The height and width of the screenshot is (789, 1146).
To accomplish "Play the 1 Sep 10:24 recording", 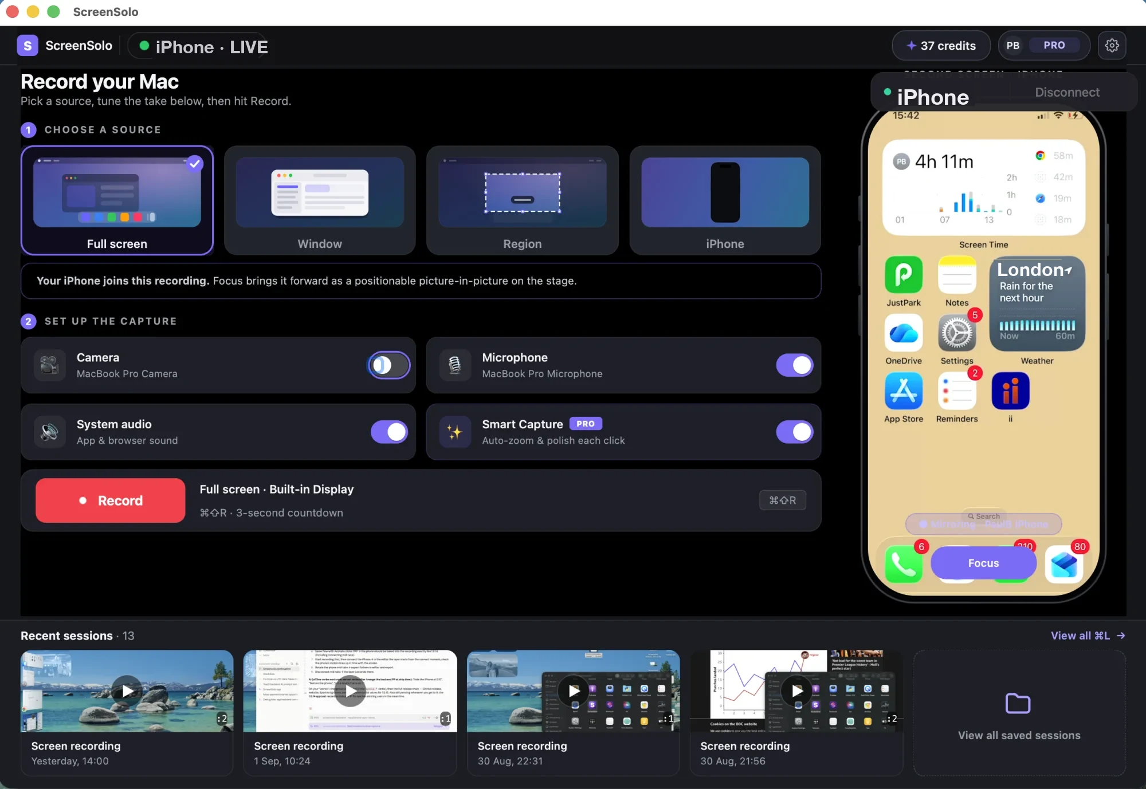I will [x=350, y=691].
